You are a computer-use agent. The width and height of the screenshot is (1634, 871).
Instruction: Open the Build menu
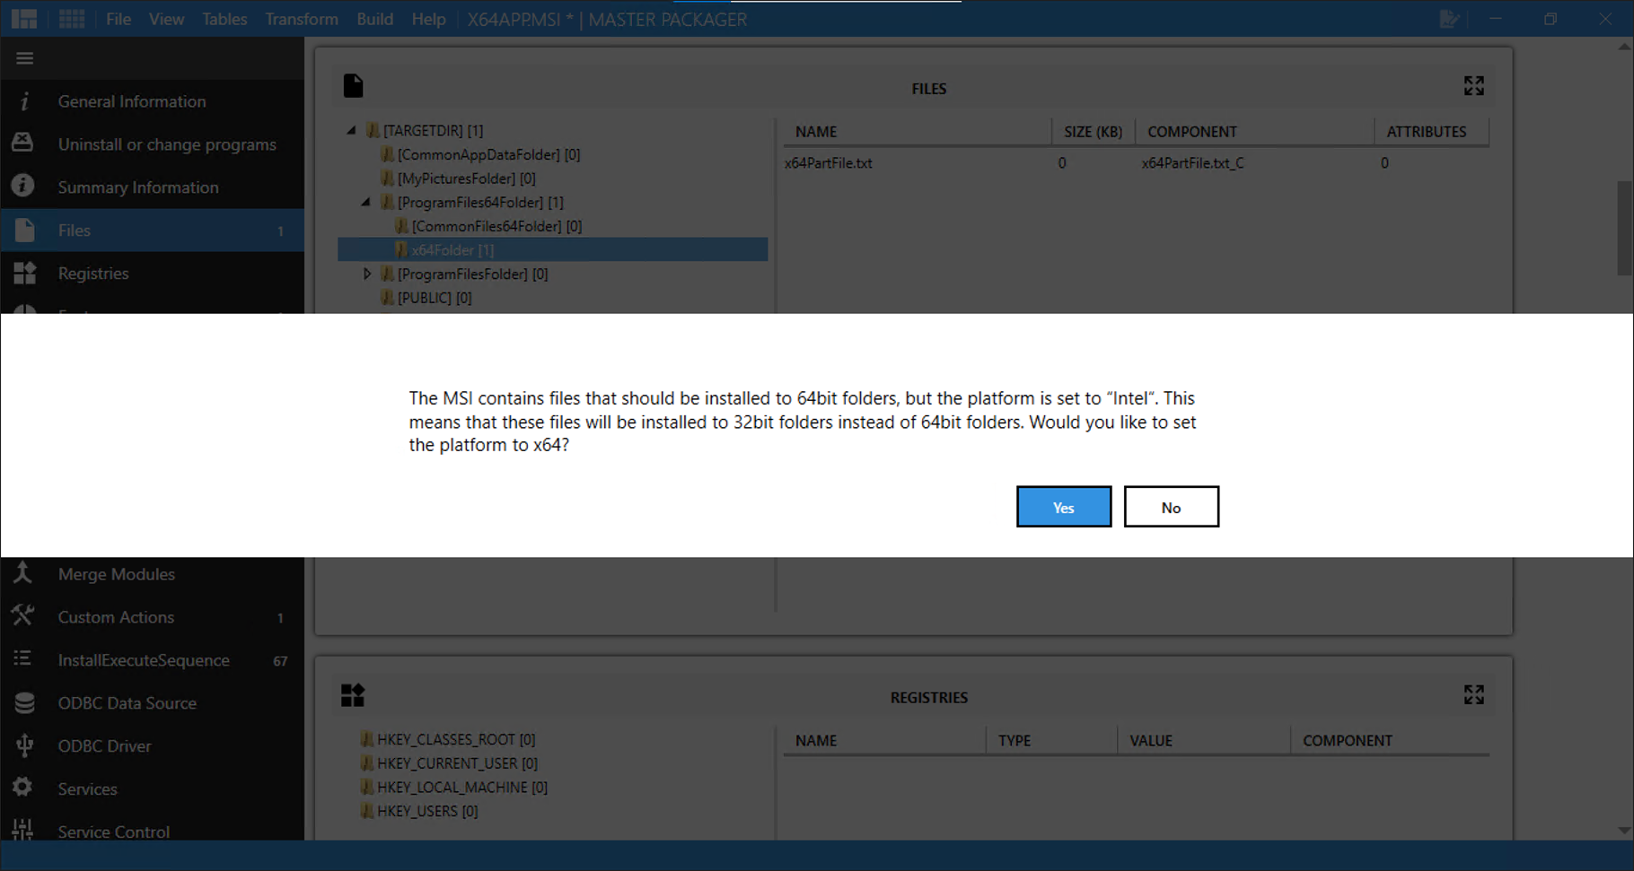pyautogui.click(x=374, y=19)
